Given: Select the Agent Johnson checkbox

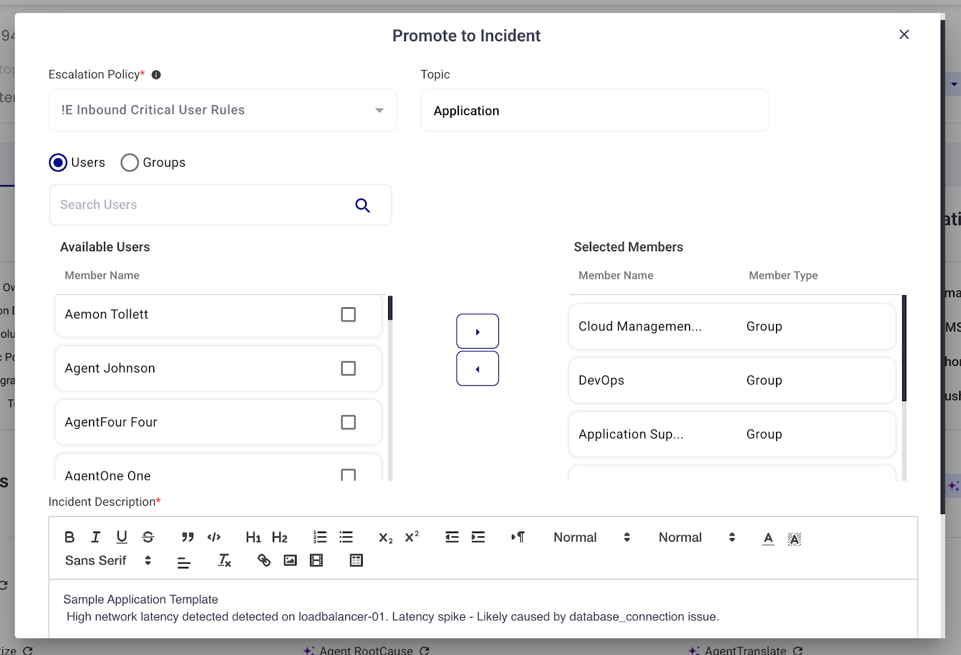Looking at the screenshot, I should pyautogui.click(x=348, y=368).
